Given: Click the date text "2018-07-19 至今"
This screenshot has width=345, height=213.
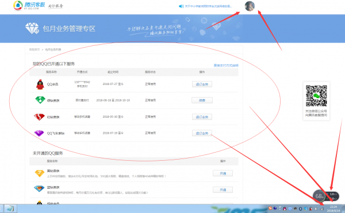Looking at the screenshot, I should coord(113,133).
